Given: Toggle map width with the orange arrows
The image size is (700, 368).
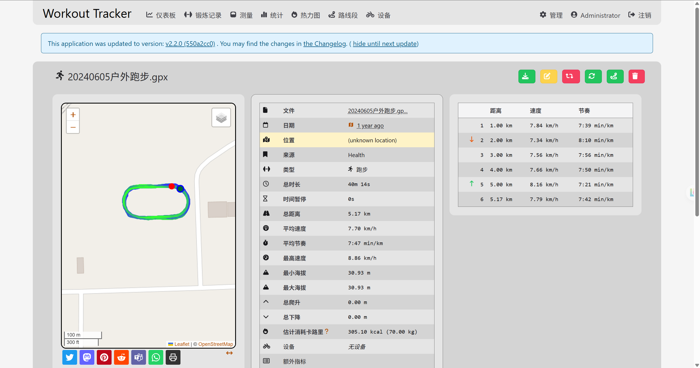Looking at the screenshot, I should [x=229, y=353].
